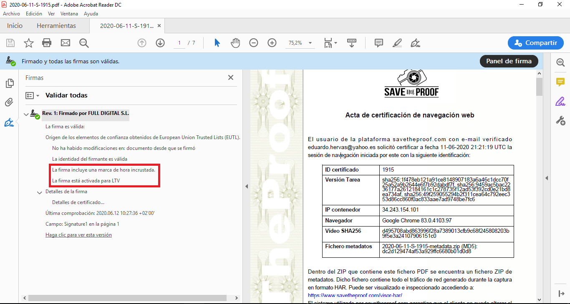Collapse left navigation pane arrow
570x304 pixels.
click(246, 186)
